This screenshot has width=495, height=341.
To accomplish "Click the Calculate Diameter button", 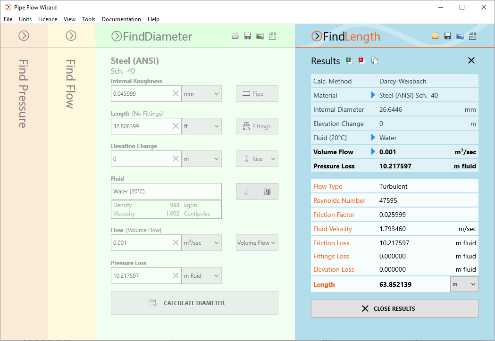I will 194,303.
